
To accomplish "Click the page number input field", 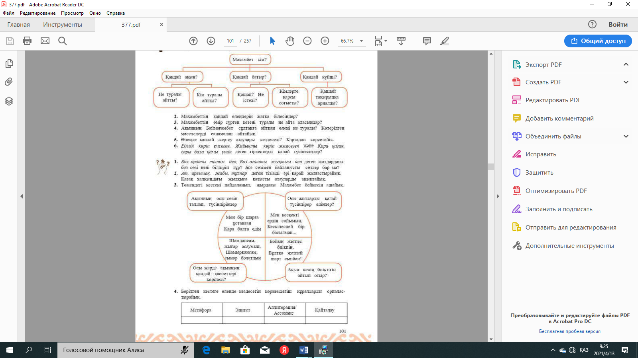I will pos(230,41).
